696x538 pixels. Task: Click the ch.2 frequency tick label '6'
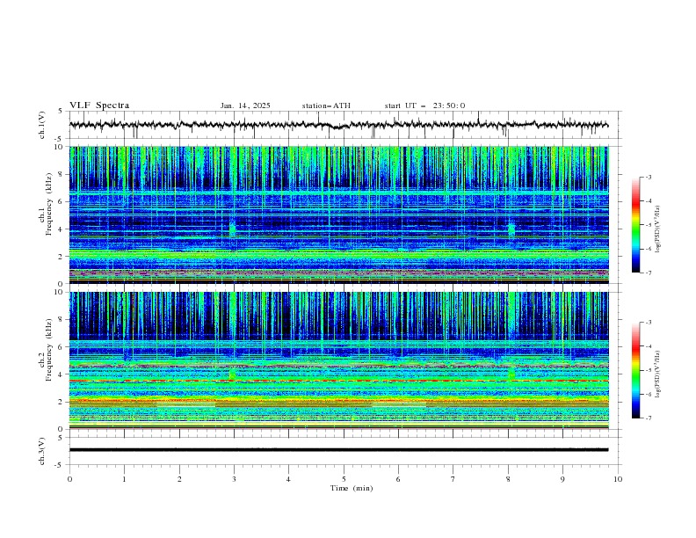tap(62, 346)
